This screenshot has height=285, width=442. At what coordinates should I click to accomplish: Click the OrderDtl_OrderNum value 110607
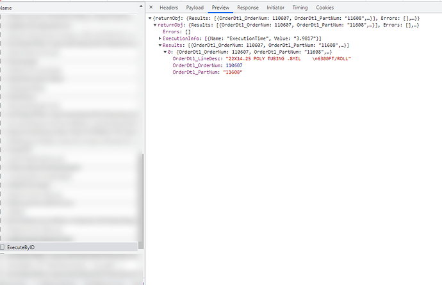tap(234, 65)
